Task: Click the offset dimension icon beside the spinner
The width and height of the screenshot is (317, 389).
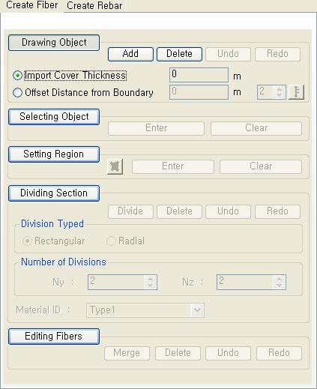Action: point(296,92)
